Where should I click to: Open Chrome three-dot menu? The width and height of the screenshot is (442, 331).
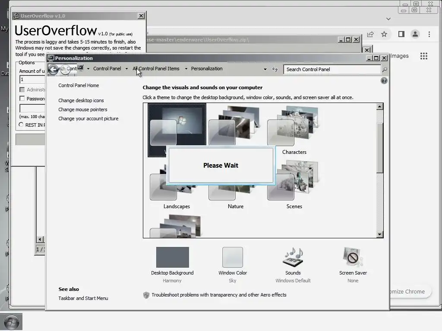coord(429,34)
